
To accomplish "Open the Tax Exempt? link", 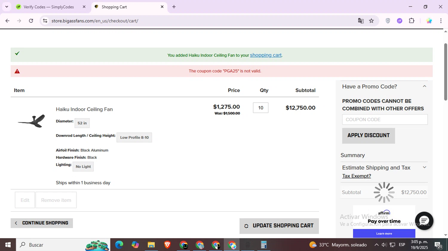I will [357, 176].
